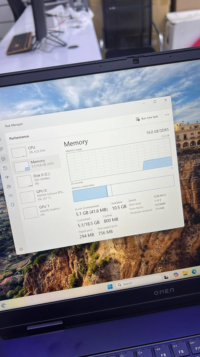This screenshot has height=357, width=200.
Task: Open the Details list sidebar icon
Action: coord(11,196)
